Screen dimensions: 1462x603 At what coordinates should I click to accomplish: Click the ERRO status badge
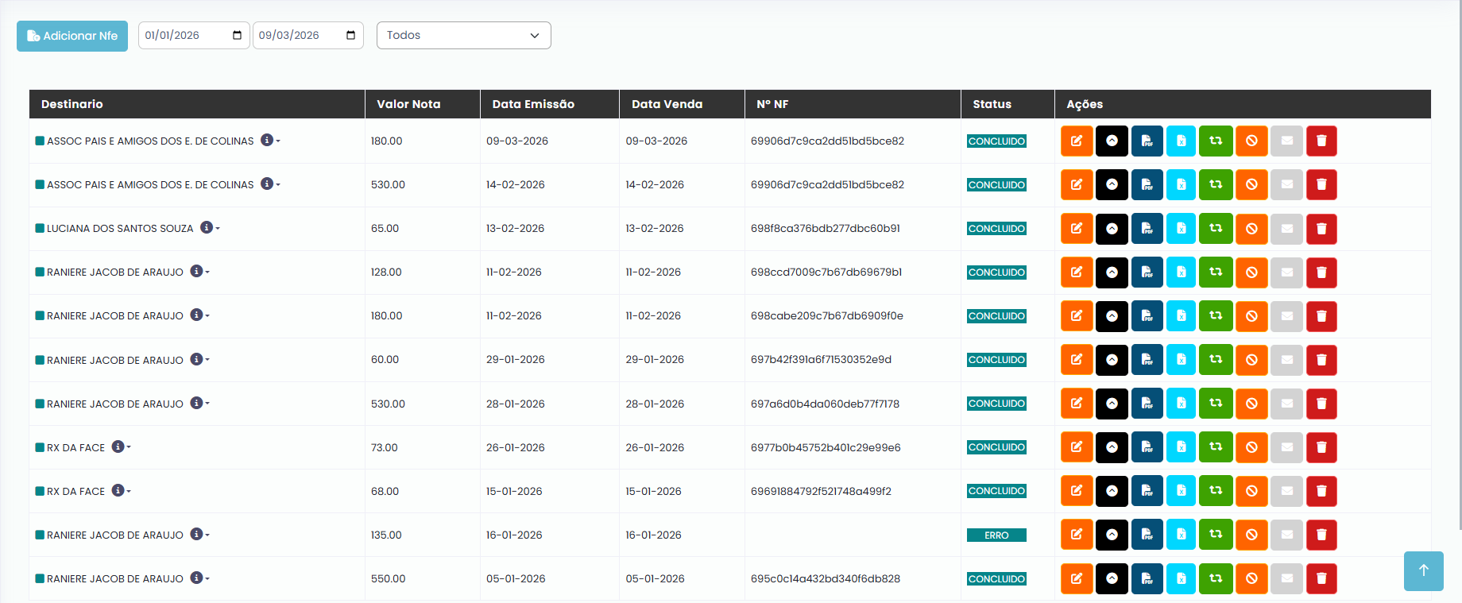click(996, 535)
